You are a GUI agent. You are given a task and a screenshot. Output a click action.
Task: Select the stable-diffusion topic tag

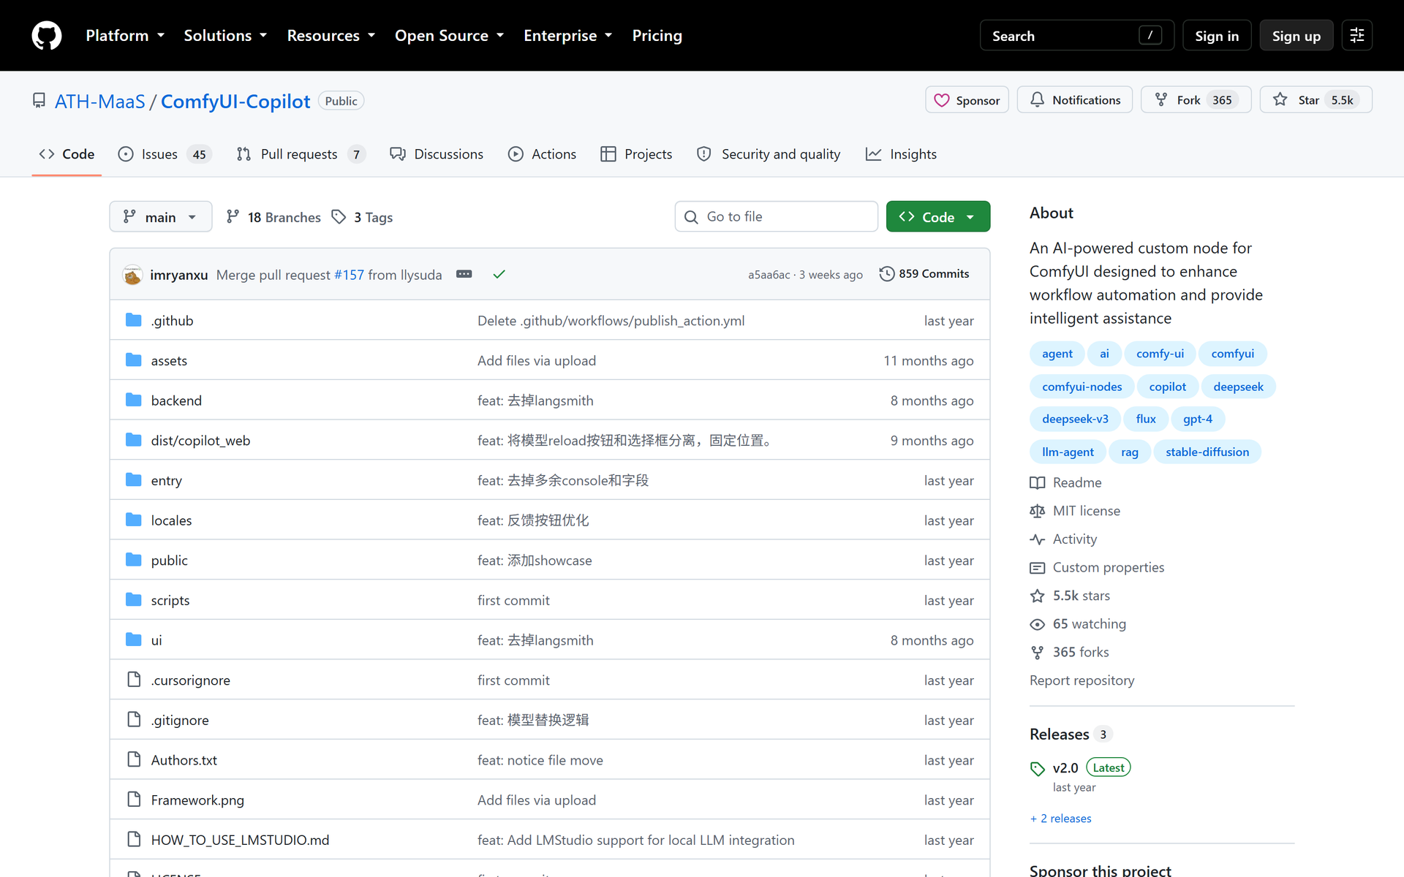1207,452
